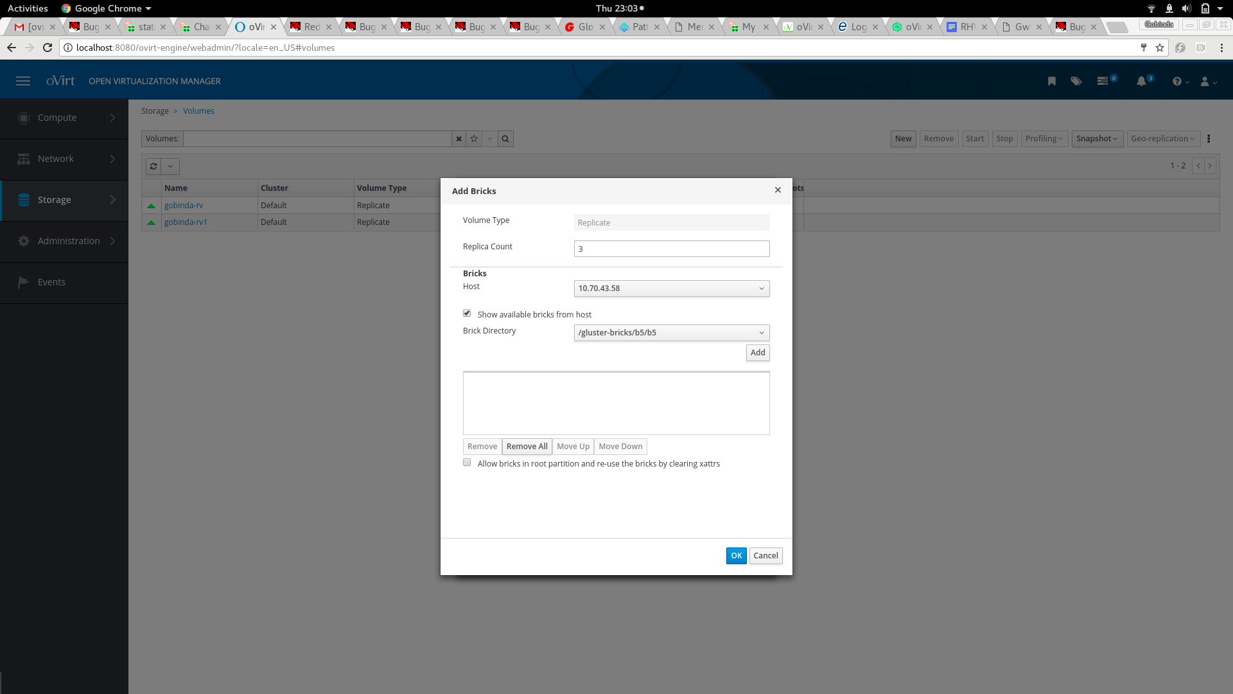
Task: Click the search magnifier icon
Action: [x=505, y=139]
